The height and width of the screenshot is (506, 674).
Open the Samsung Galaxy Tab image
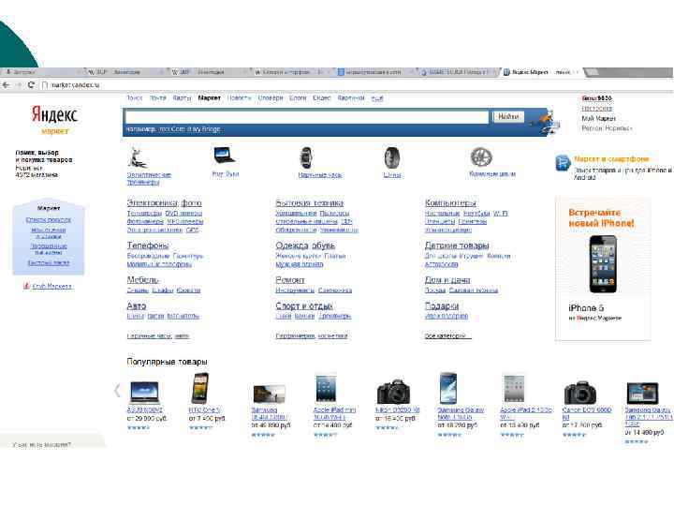click(642, 393)
